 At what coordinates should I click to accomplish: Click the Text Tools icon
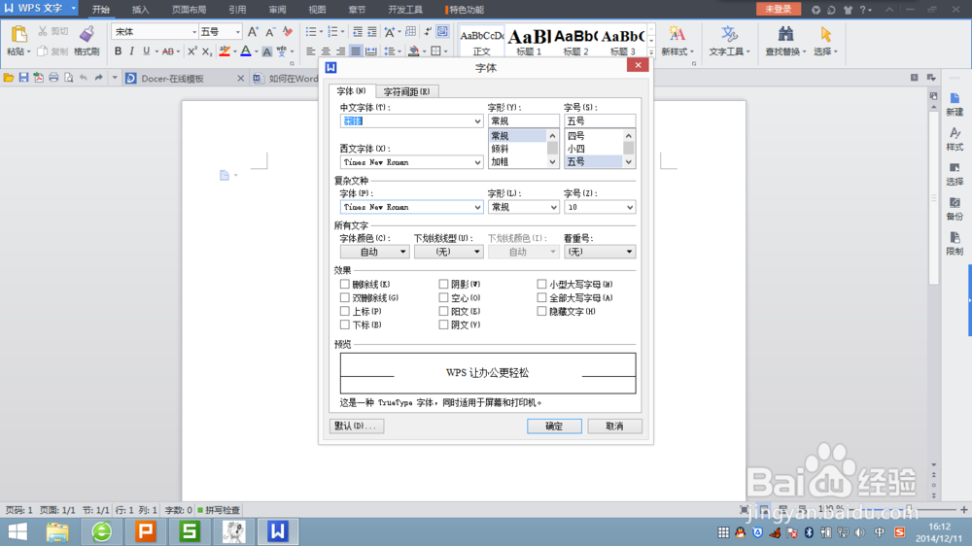pyautogui.click(x=730, y=34)
